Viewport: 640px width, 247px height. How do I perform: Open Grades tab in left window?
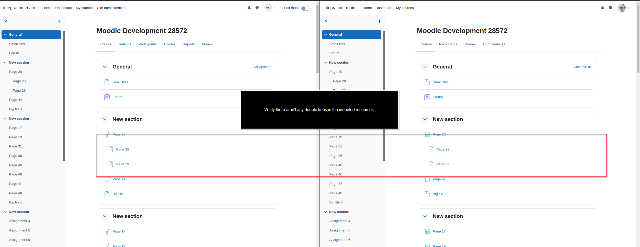170,44
